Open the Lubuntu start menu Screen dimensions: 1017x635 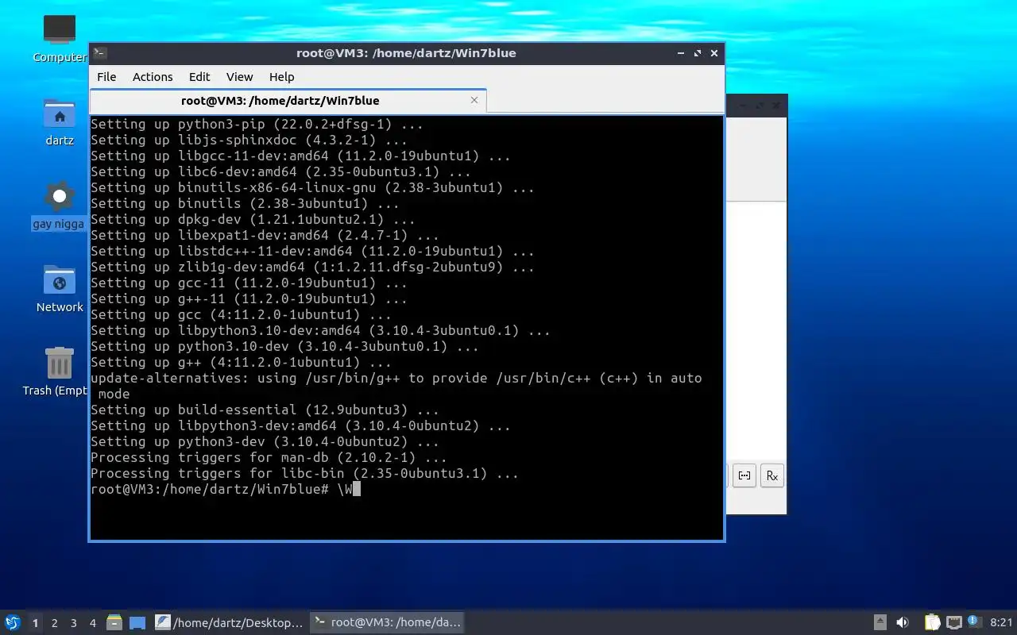(x=12, y=623)
